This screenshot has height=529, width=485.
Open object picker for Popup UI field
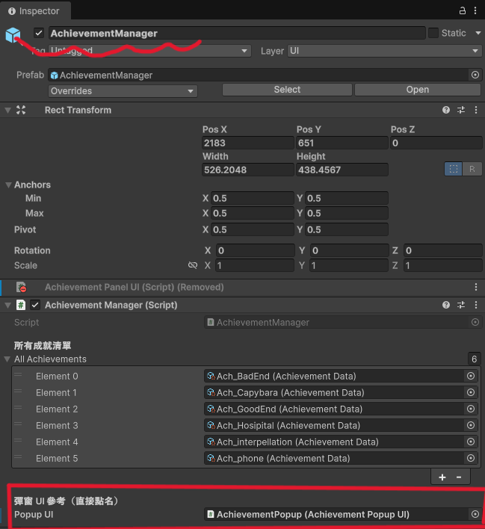click(x=475, y=514)
